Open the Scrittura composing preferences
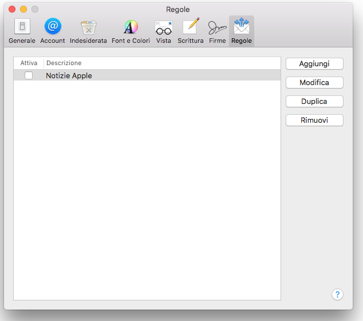This screenshot has width=363, height=321. pyautogui.click(x=190, y=31)
